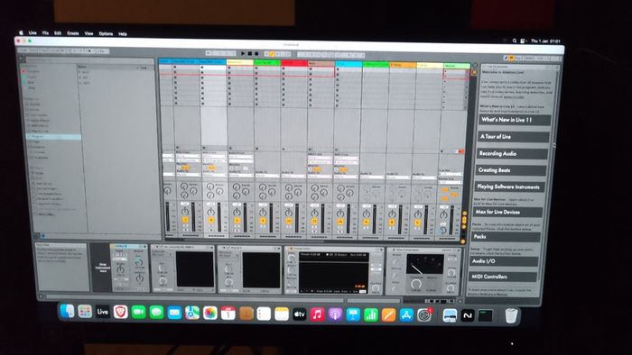Toggle the orange draw mode pencil button
Screen dimensions: 632x355
point(272,54)
